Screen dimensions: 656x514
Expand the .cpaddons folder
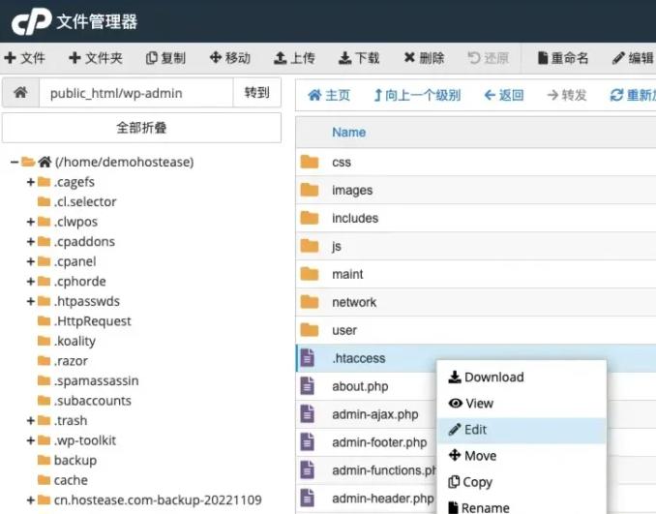[31, 242]
